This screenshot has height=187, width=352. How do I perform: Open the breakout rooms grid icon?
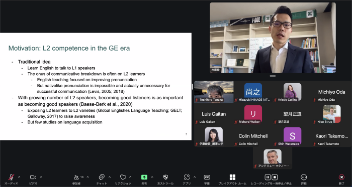coord(232,177)
